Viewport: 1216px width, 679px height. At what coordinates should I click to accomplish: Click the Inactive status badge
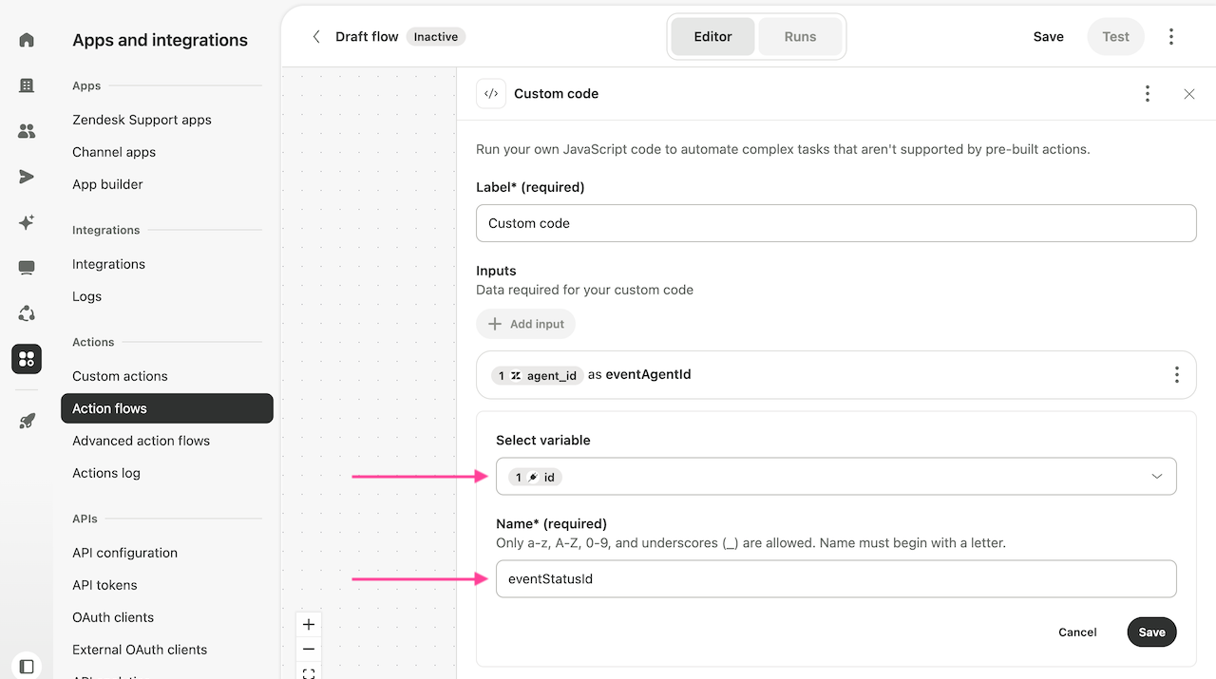436,37
